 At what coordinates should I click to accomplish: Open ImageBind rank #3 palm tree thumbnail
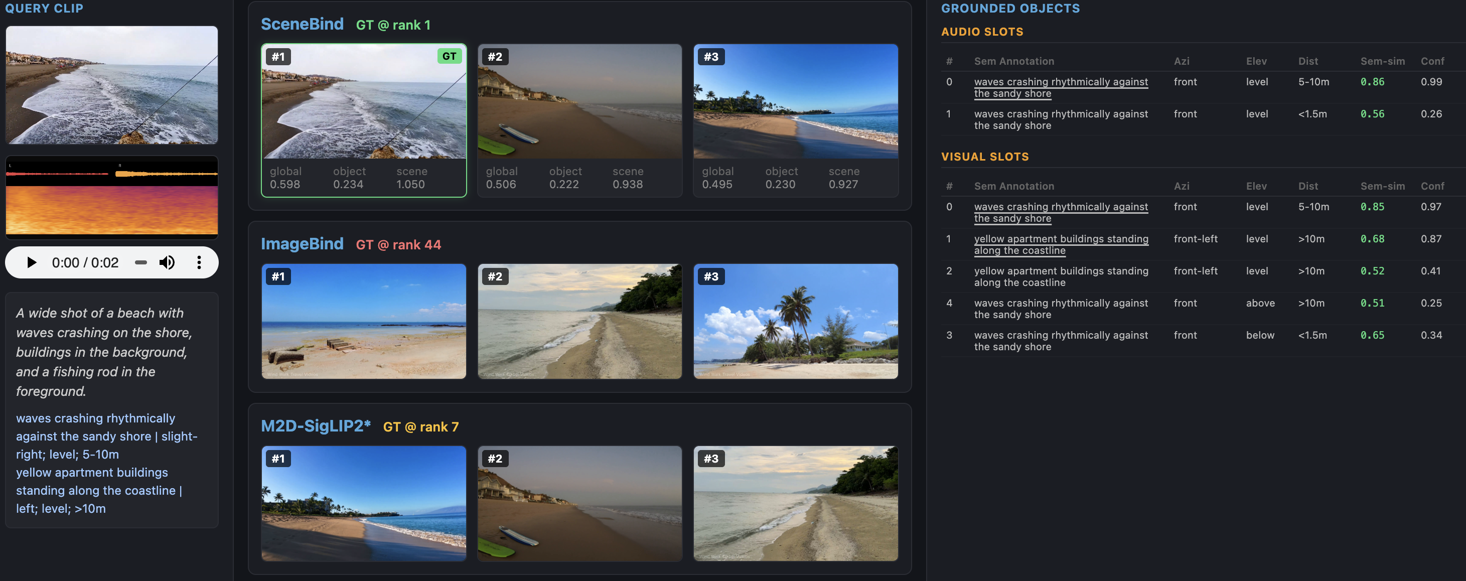[796, 321]
